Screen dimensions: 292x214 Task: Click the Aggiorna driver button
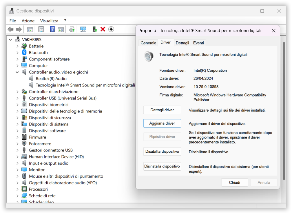162,123
